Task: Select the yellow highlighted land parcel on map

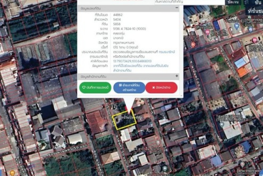Action: tap(124, 120)
